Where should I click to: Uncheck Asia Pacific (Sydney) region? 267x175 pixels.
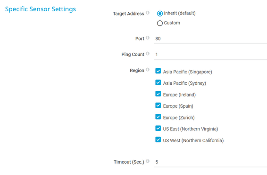[x=158, y=82]
